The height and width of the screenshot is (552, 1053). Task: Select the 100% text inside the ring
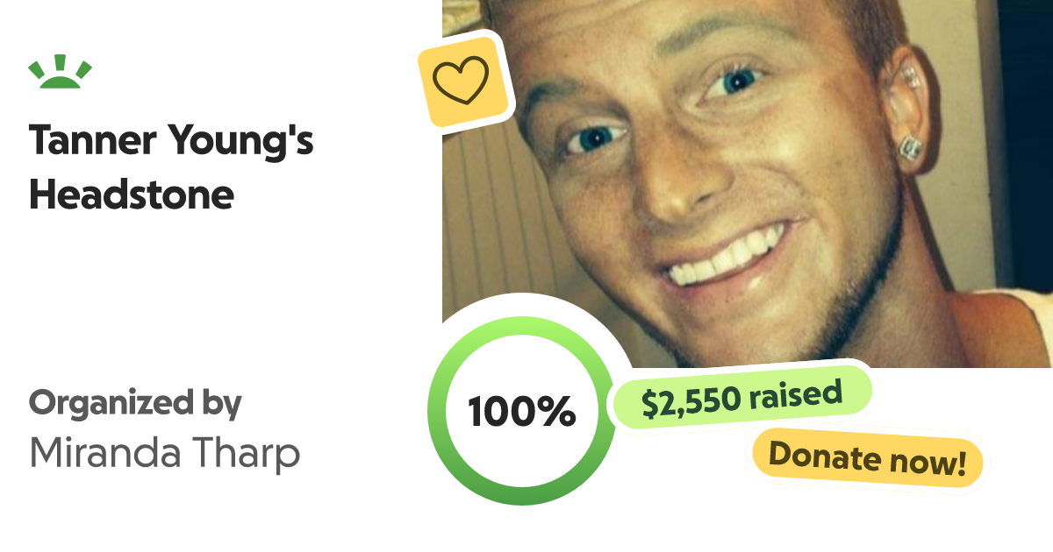click(521, 411)
